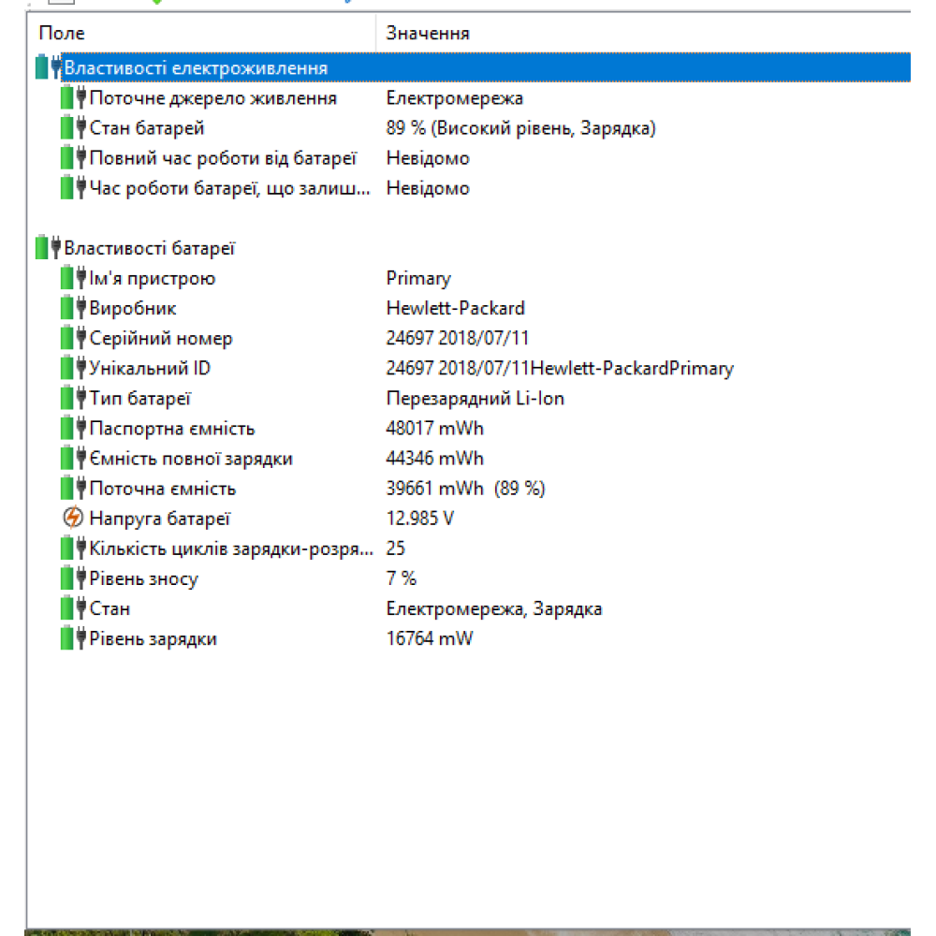
Task: Select Час роботи батареї, що залиш... field
Action: (x=230, y=188)
